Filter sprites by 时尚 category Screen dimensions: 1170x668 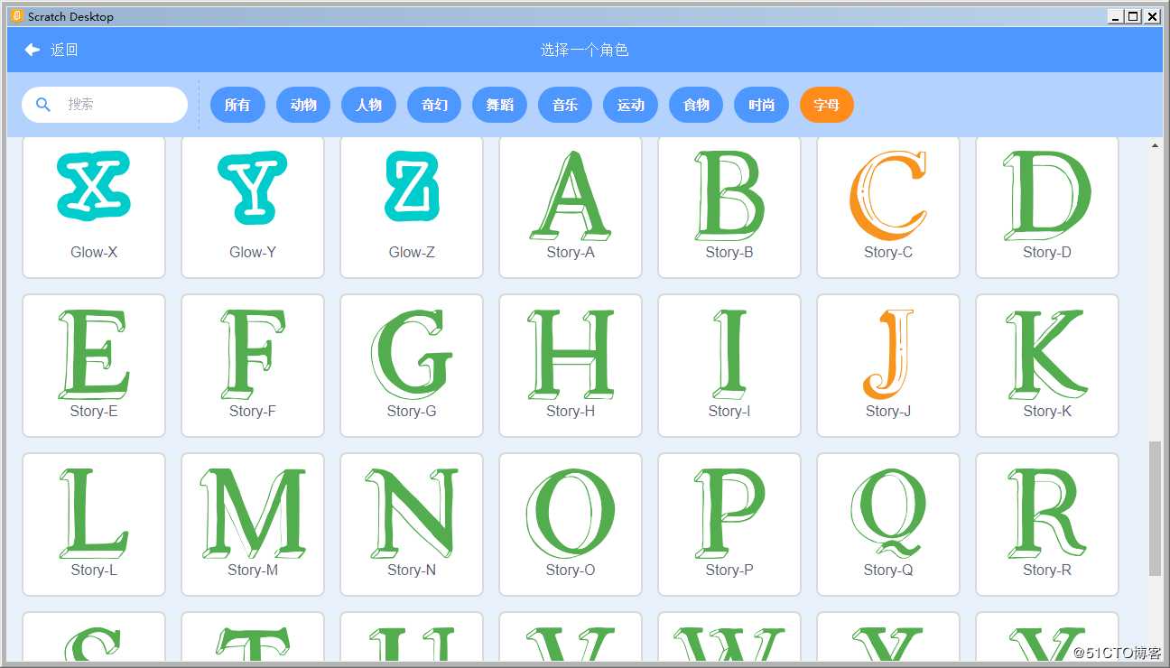tap(761, 105)
